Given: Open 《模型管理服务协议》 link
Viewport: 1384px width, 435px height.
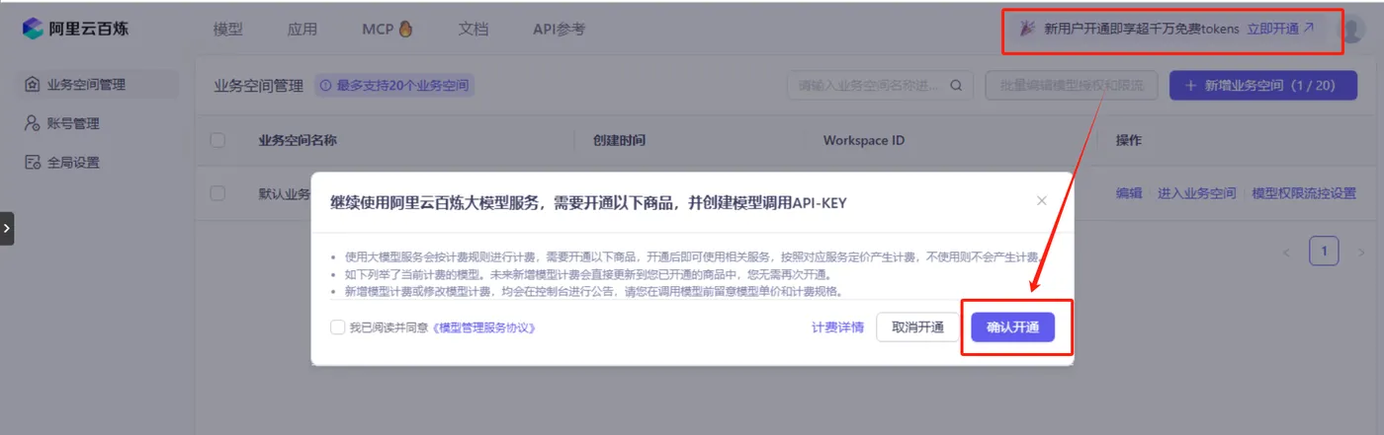Looking at the screenshot, I should click(484, 327).
